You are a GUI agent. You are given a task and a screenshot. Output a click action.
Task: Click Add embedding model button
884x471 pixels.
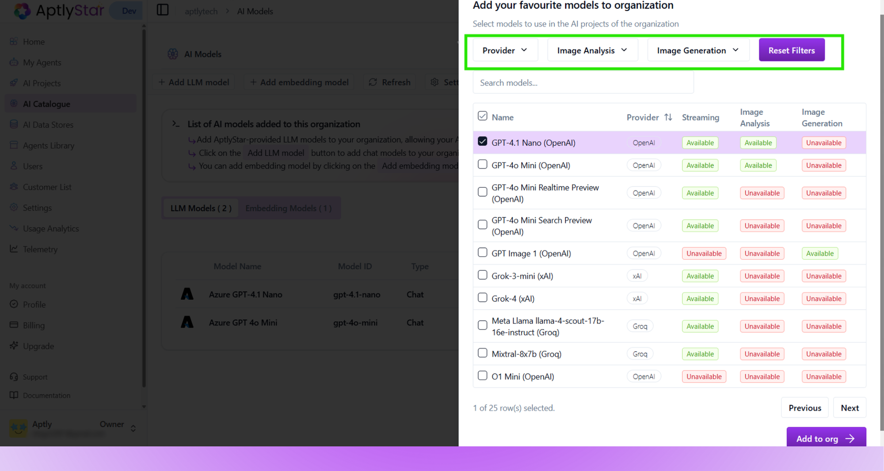(299, 82)
